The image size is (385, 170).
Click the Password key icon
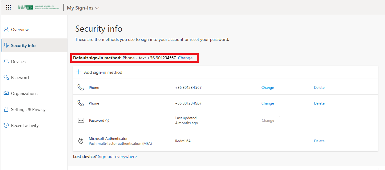tap(6, 77)
